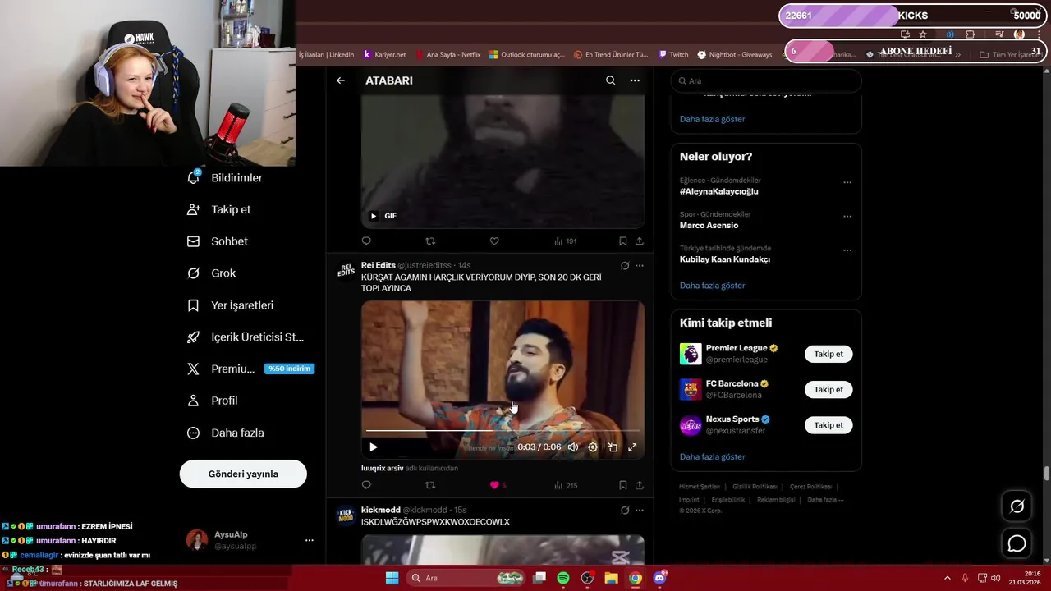This screenshot has width=1051, height=591.
Task: Mute the Rei Edits video volume
Action: click(572, 447)
